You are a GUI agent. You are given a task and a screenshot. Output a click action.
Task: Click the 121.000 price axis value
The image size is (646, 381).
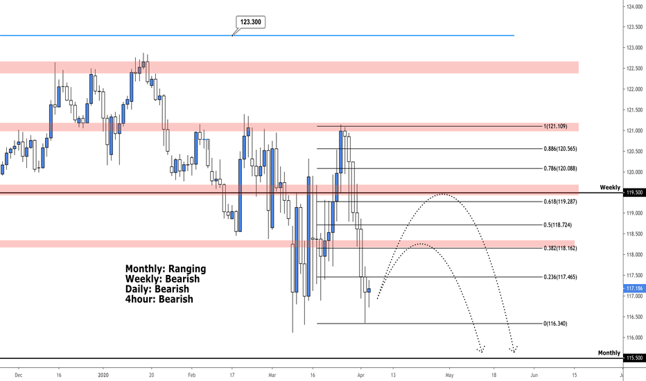pos(634,131)
